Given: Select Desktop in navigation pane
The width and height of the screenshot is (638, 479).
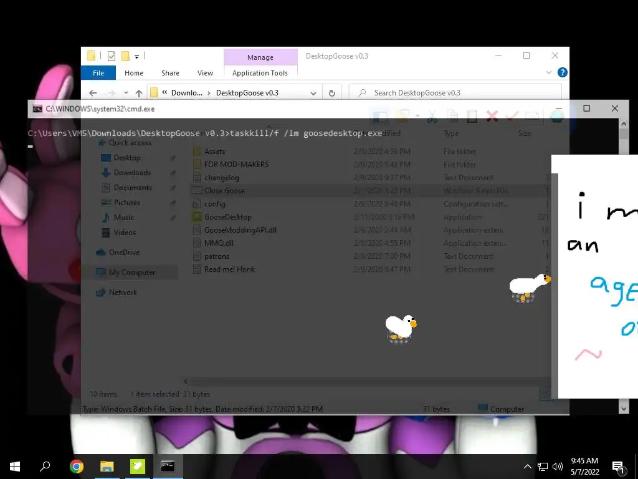Looking at the screenshot, I should (127, 158).
